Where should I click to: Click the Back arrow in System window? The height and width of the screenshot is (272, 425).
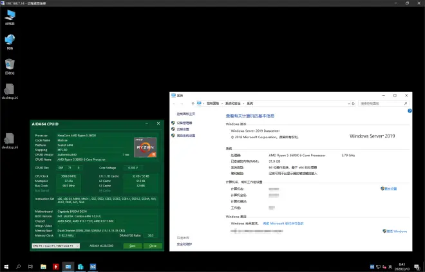[174, 104]
